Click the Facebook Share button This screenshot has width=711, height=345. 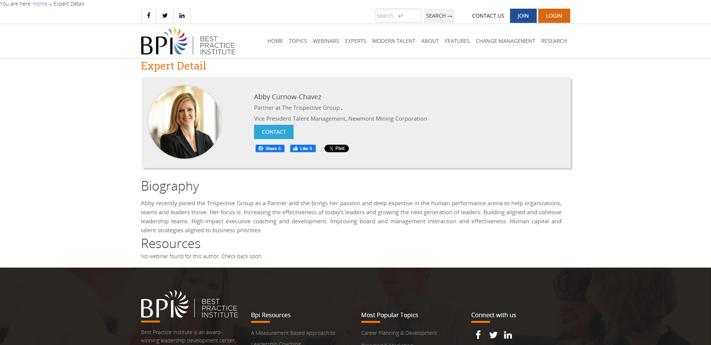pos(270,148)
